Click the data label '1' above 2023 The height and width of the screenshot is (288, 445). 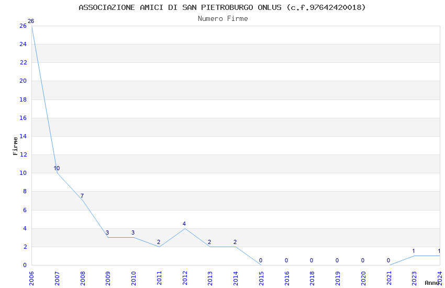[x=414, y=251]
